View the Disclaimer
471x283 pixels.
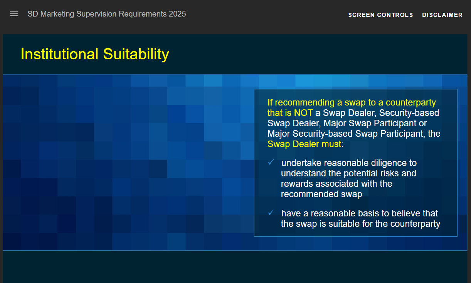(442, 15)
